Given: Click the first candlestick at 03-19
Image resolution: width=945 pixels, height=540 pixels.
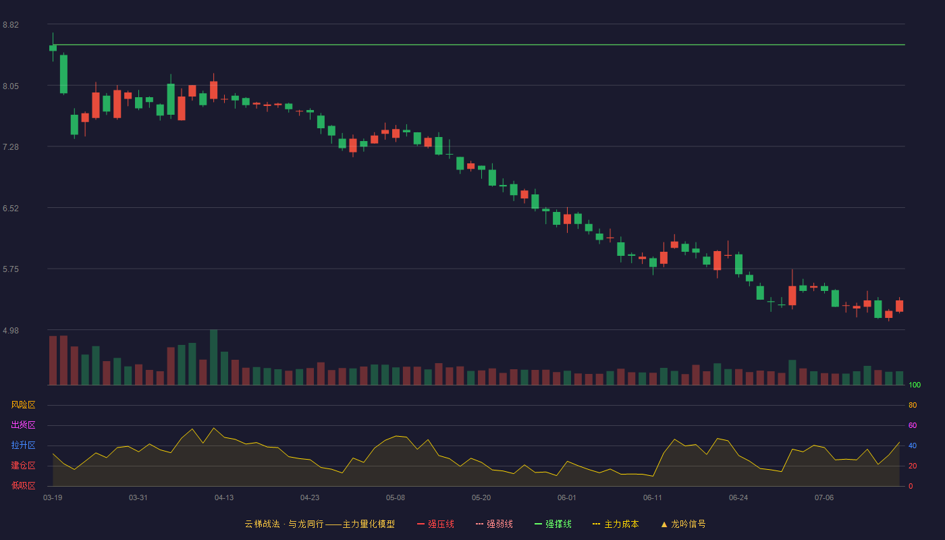Looking at the screenshot, I should click(x=53, y=47).
